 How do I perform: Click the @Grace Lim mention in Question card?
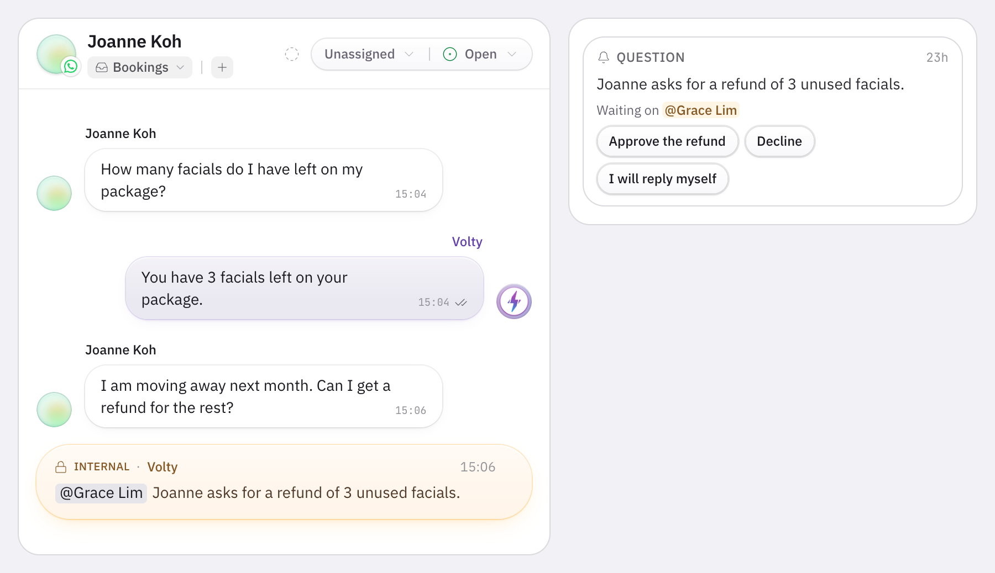click(701, 110)
